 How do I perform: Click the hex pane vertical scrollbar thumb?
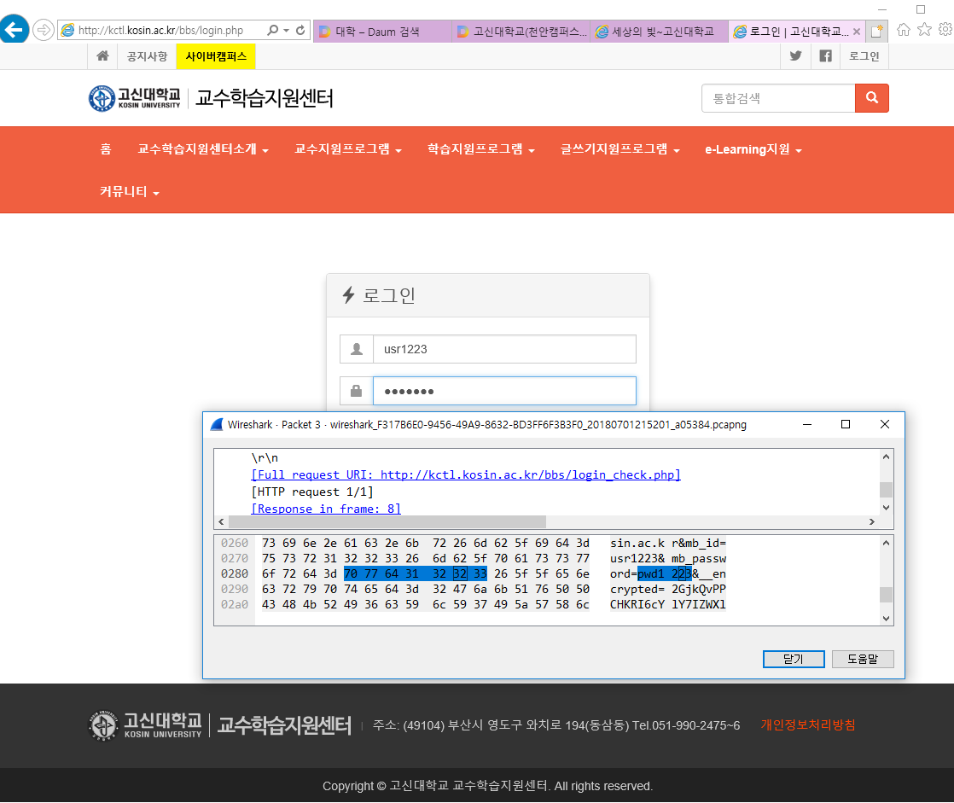886,594
